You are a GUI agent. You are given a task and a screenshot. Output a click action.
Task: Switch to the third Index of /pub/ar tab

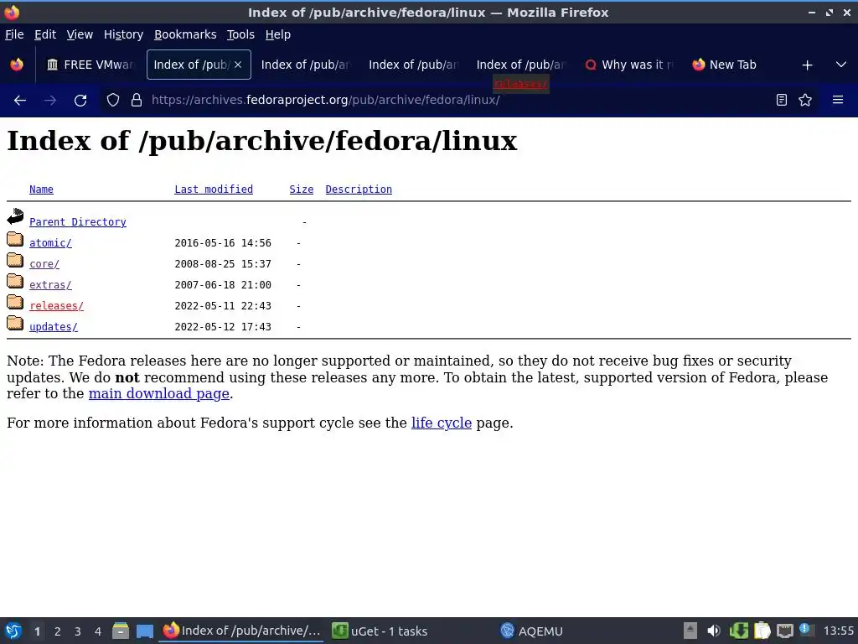(413, 65)
